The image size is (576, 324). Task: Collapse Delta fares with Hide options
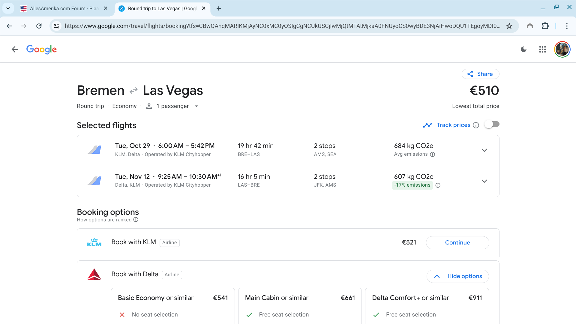pyautogui.click(x=457, y=276)
